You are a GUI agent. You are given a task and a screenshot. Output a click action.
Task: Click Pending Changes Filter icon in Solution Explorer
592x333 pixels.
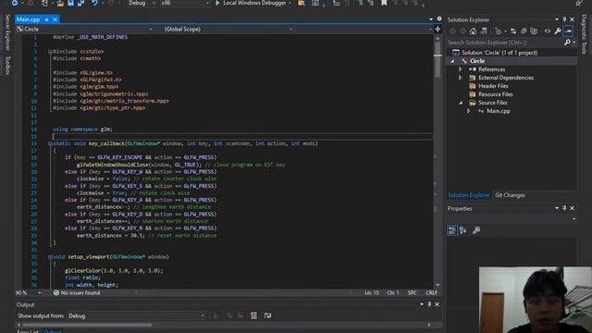coord(499,31)
